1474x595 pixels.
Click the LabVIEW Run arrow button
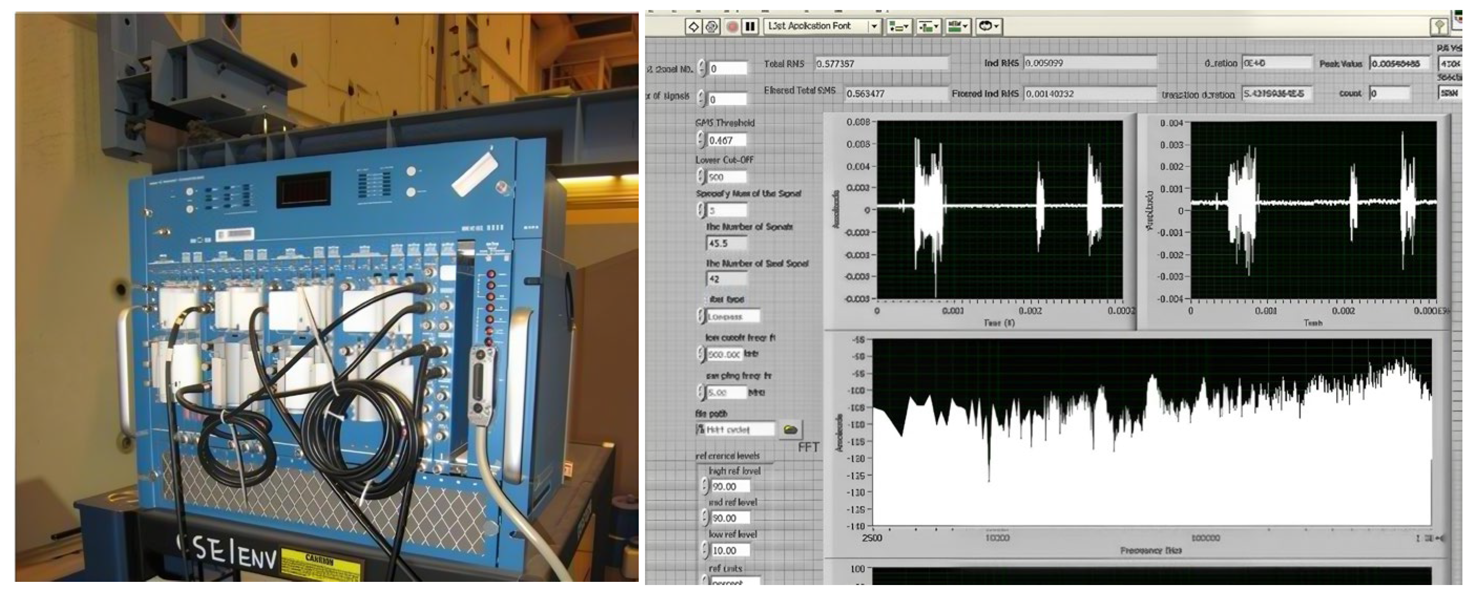point(693,26)
